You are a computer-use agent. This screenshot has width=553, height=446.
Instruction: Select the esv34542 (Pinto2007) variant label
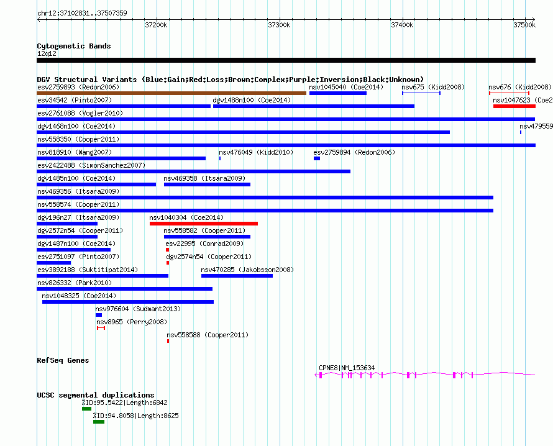[75, 100]
